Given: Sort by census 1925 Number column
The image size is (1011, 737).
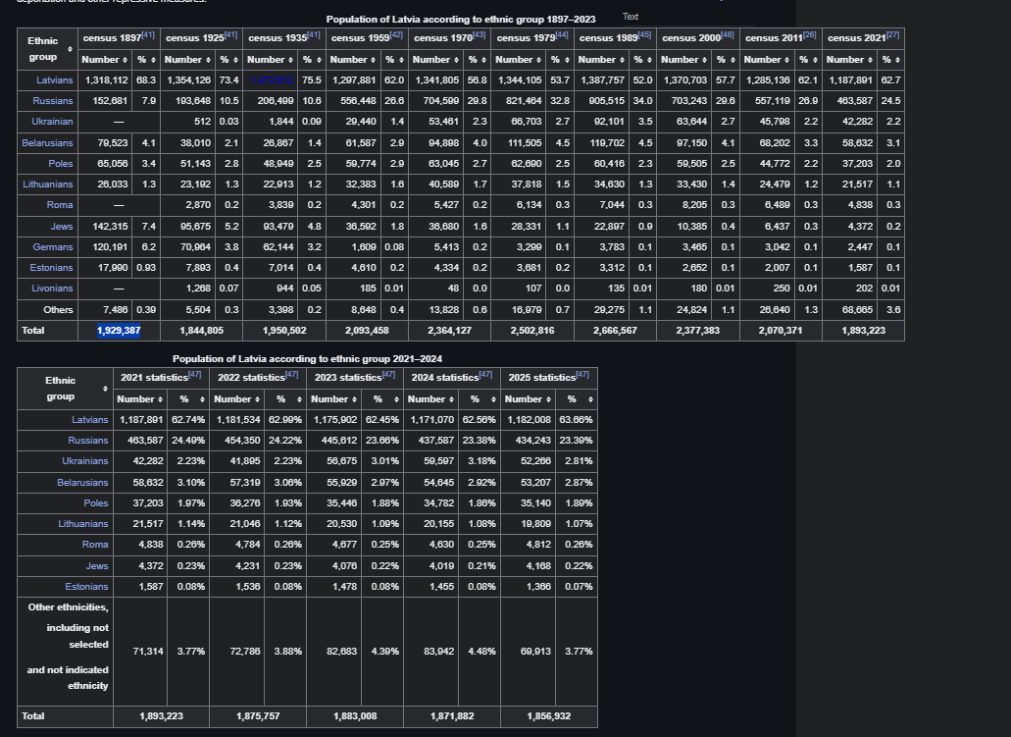Looking at the screenshot, I should 187,60.
